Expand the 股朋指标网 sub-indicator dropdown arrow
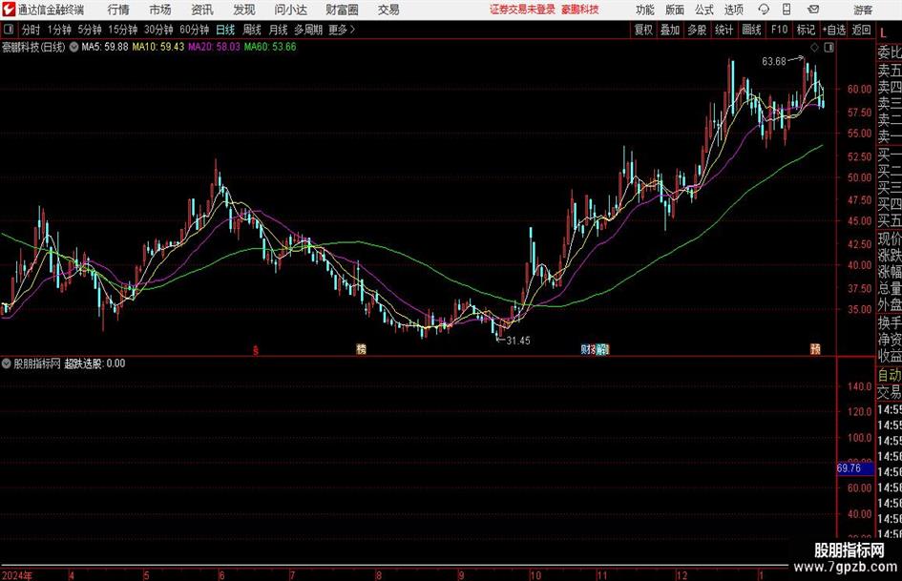 7,363
